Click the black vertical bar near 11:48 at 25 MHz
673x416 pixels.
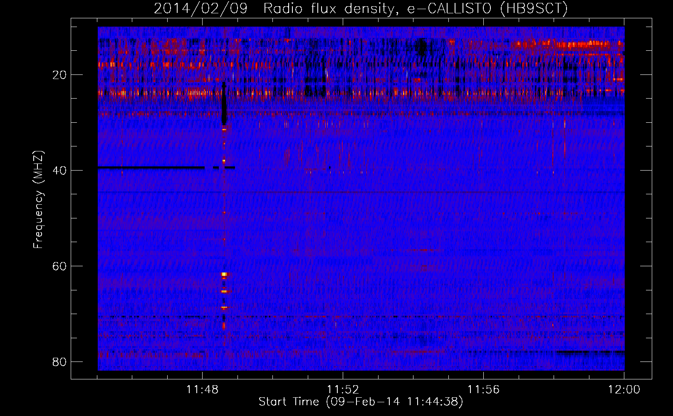pos(224,104)
